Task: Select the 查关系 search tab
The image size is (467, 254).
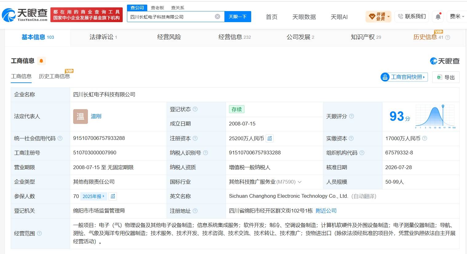Action: 178,8
